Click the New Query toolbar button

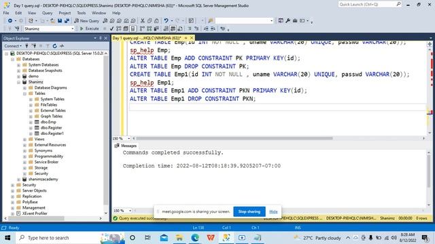pyautogui.click(x=86, y=21)
